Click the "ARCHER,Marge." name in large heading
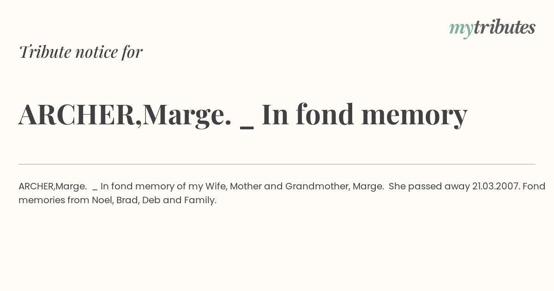Screen dimensions: 554x291 pos(125,114)
